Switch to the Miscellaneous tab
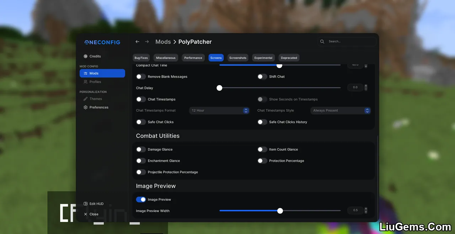Image resolution: width=455 pixels, height=234 pixels. click(166, 58)
